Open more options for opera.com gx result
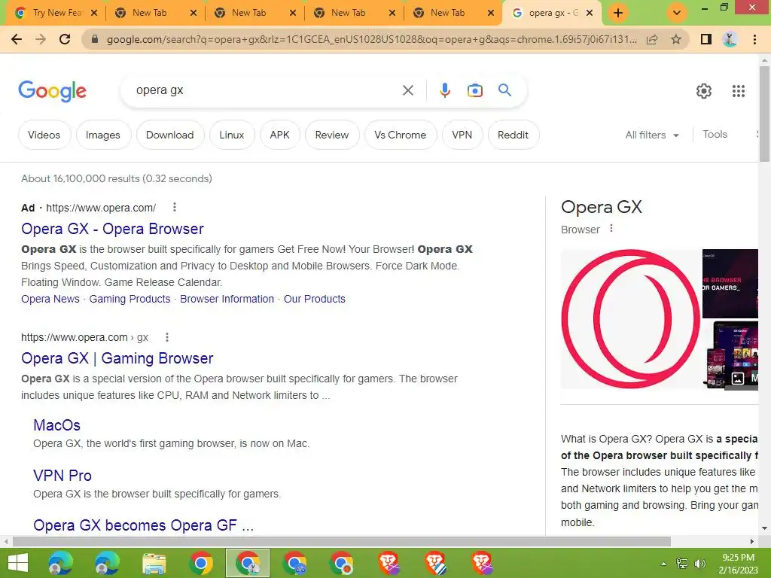Screen dimensions: 771x578 point(167,337)
